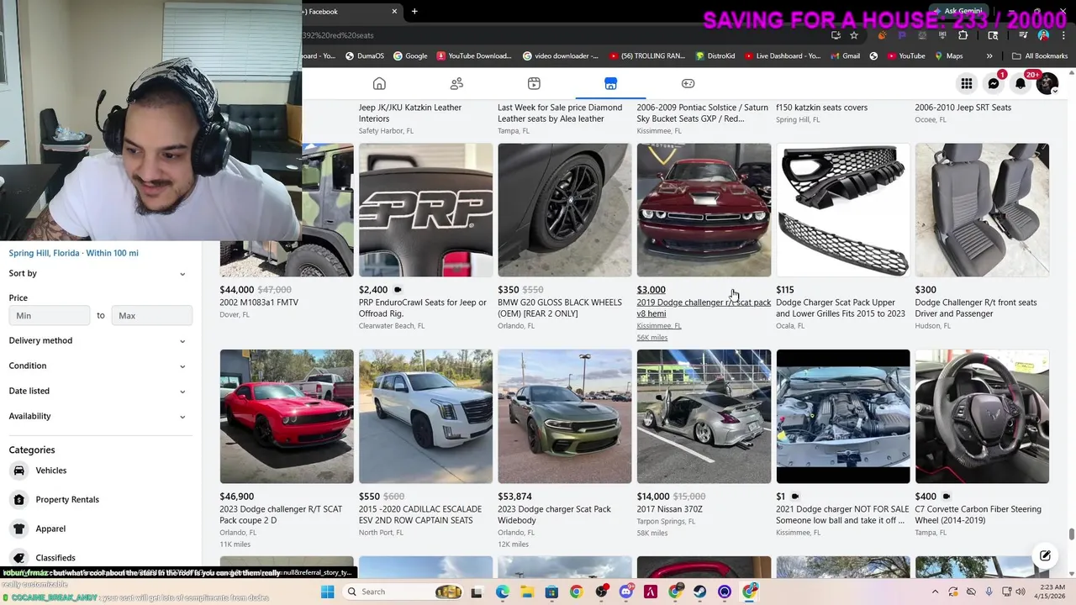This screenshot has width=1076, height=605.
Task: Open Microsoft Store from the taskbar
Action: click(551, 592)
